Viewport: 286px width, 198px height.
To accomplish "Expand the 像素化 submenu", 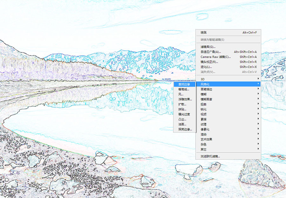I will click(228, 129).
